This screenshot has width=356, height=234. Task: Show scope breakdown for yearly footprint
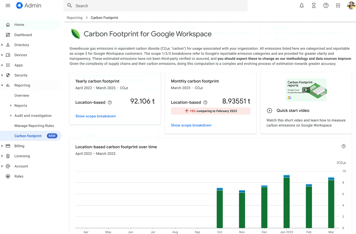[x=96, y=116]
